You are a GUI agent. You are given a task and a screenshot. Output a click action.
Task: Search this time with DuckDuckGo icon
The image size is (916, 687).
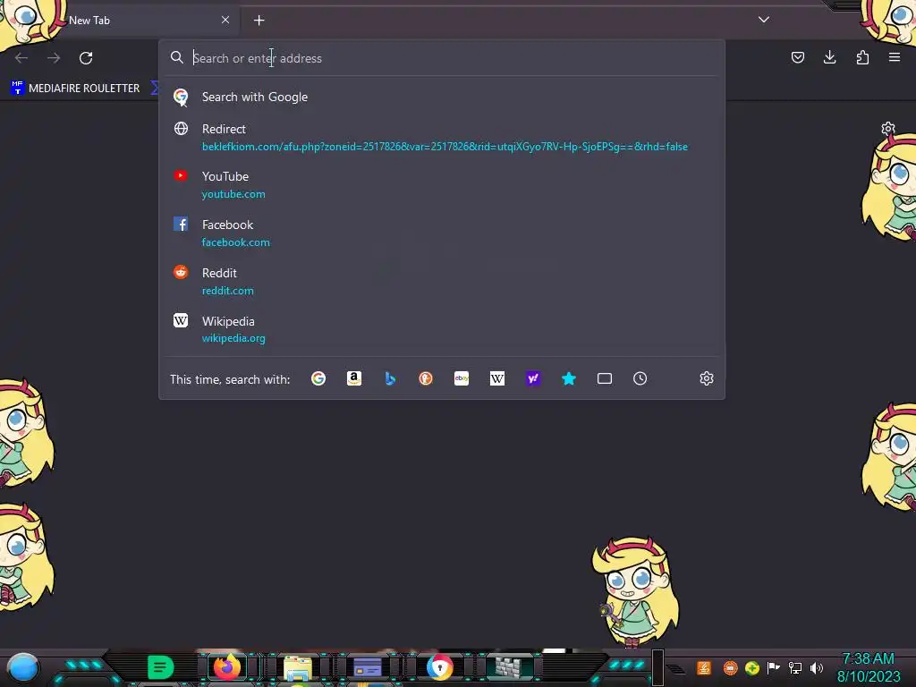pyautogui.click(x=426, y=378)
